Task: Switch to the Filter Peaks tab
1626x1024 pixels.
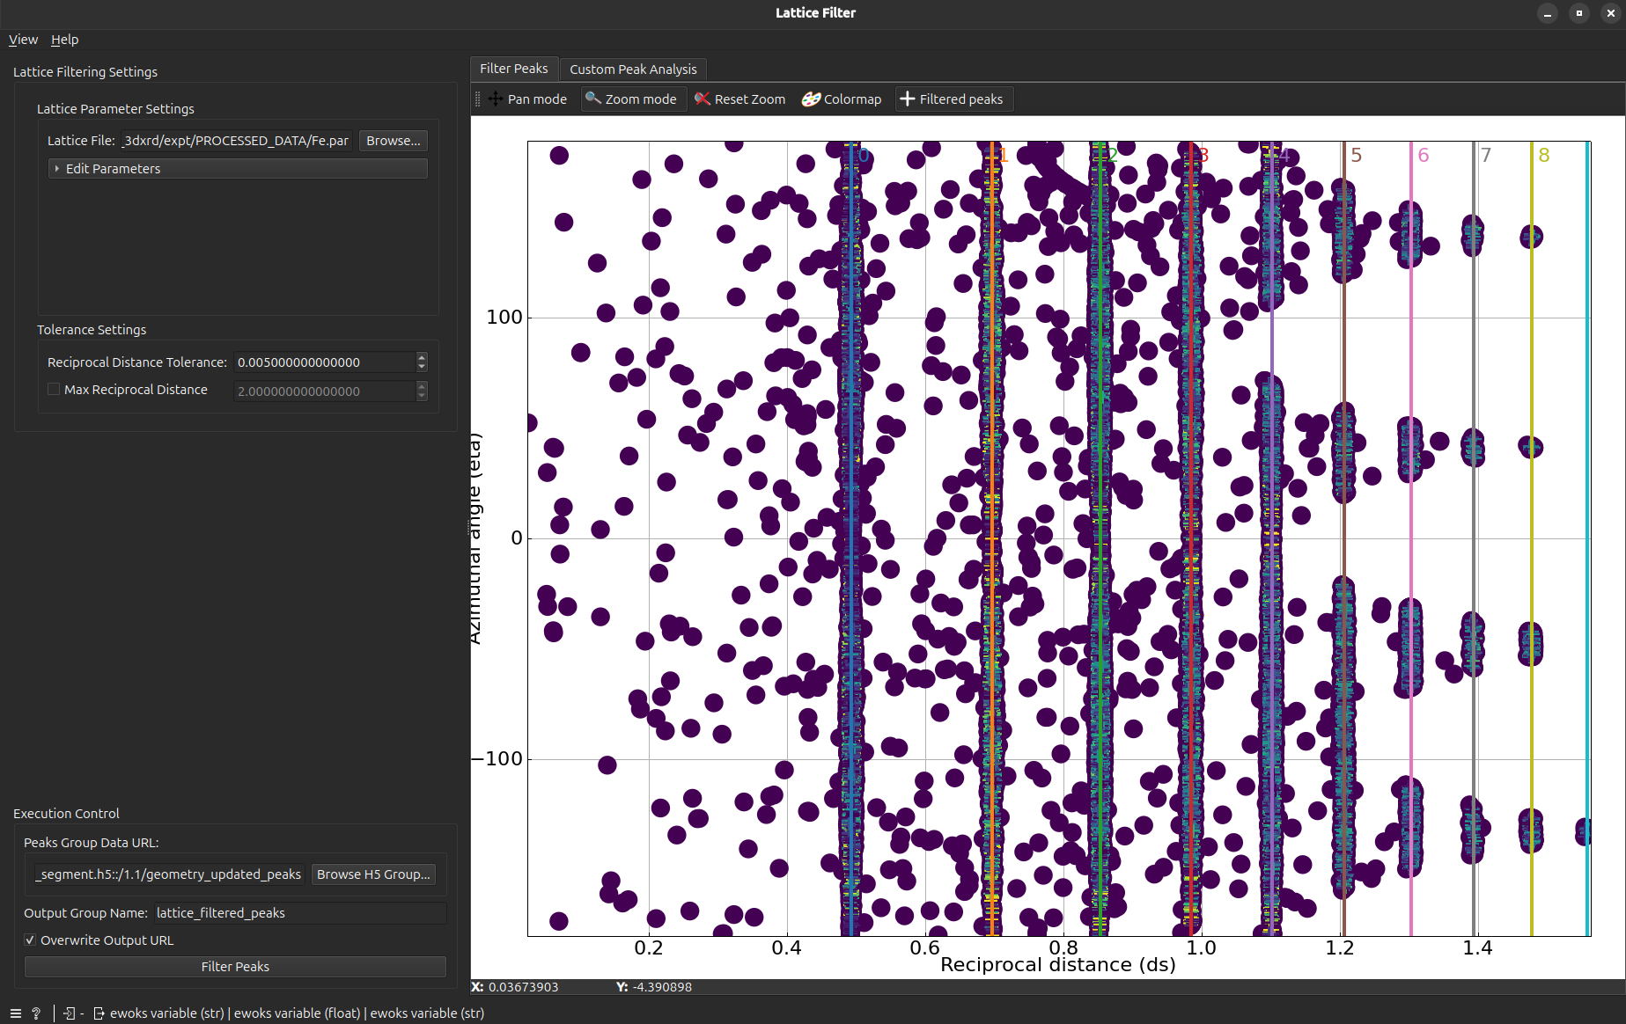Action: click(513, 69)
